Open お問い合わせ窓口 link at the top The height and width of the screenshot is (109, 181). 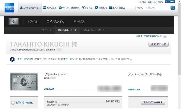click(155, 2)
